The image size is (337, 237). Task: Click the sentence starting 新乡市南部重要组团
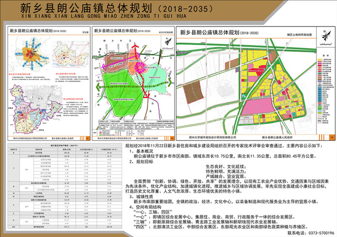[226, 202]
